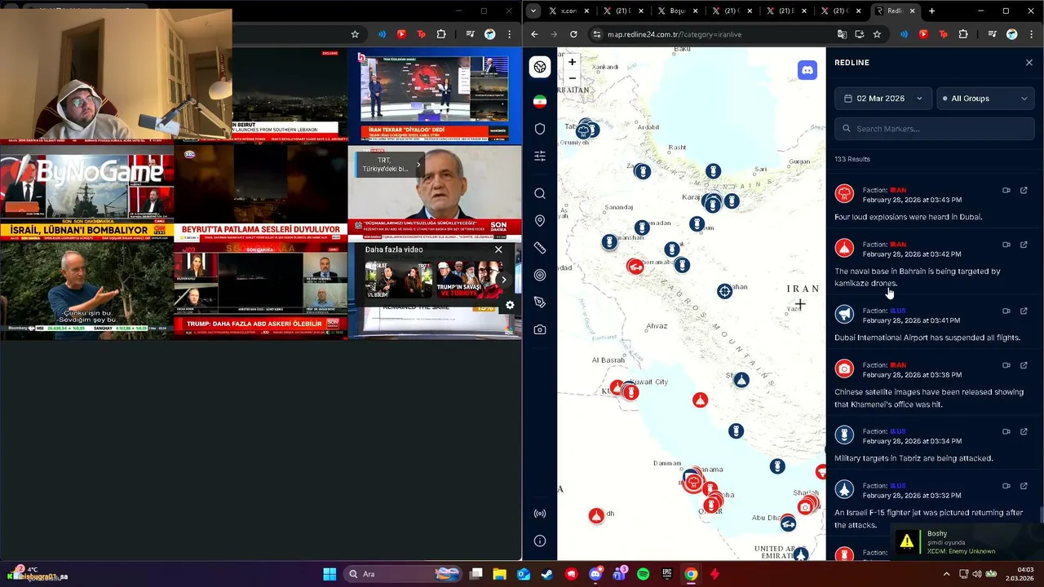
Task: Open the Chrome tab search dropdown arrow
Action: [533, 11]
